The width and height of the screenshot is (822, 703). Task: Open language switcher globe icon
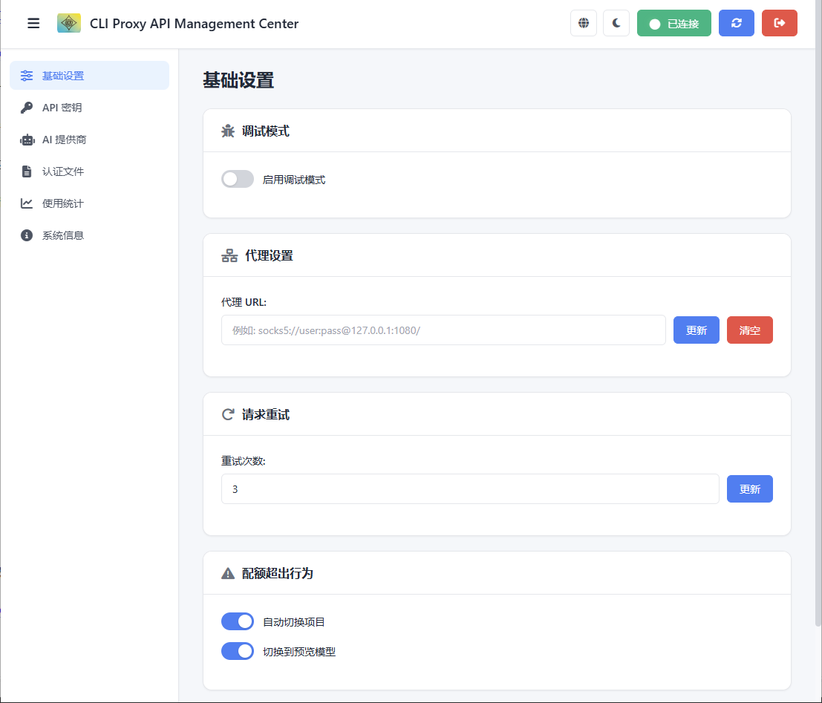click(x=584, y=23)
